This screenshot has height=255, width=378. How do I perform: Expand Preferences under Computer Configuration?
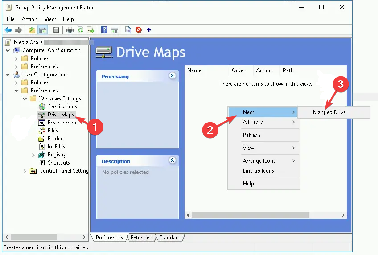tap(16, 66)
